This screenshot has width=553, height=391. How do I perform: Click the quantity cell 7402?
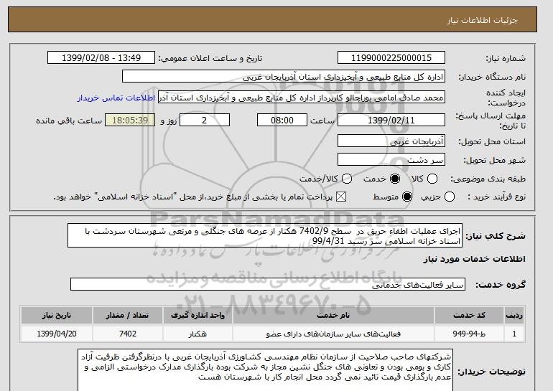127,334
